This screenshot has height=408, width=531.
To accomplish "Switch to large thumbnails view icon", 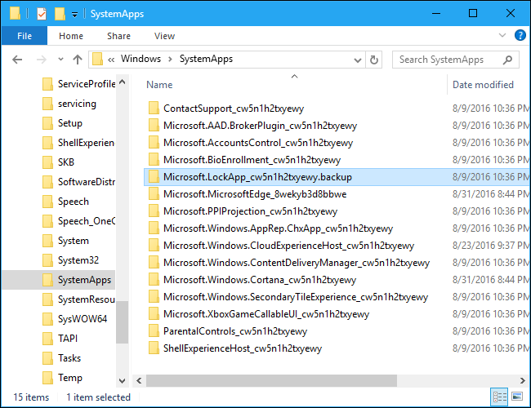I will click(517, 397).
